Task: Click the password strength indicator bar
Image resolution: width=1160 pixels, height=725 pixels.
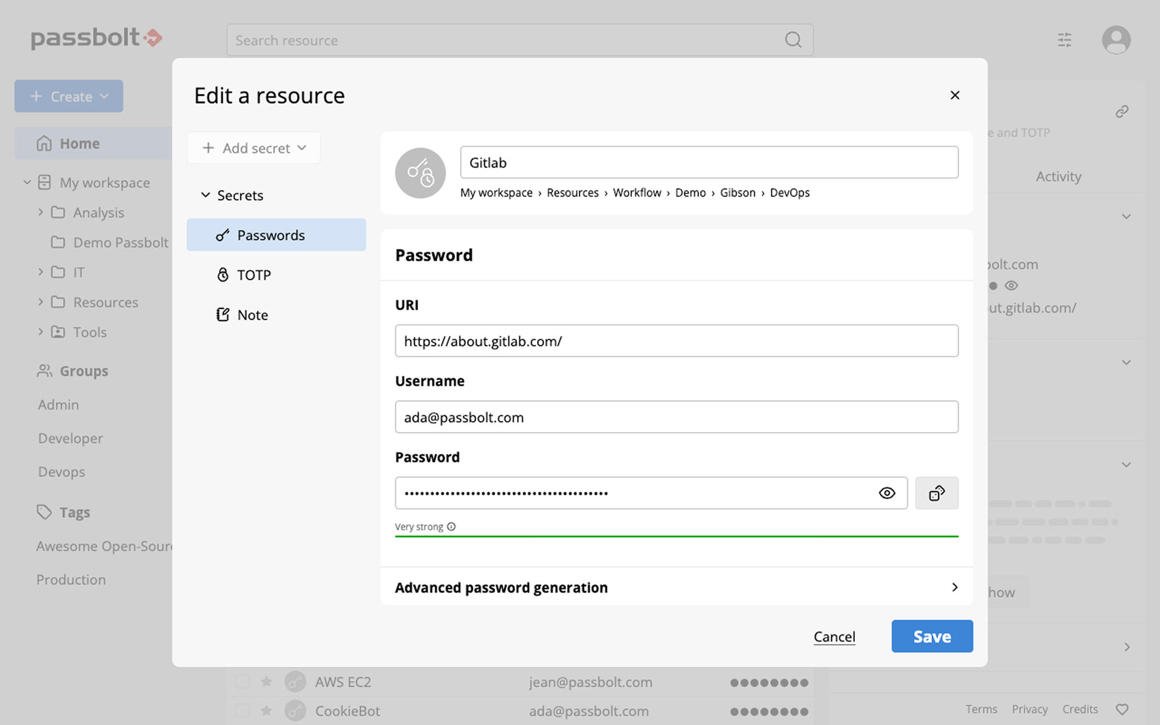Action: point(676,537)
